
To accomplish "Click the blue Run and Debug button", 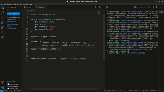I will pyautogui.click(x=14, y=14).
